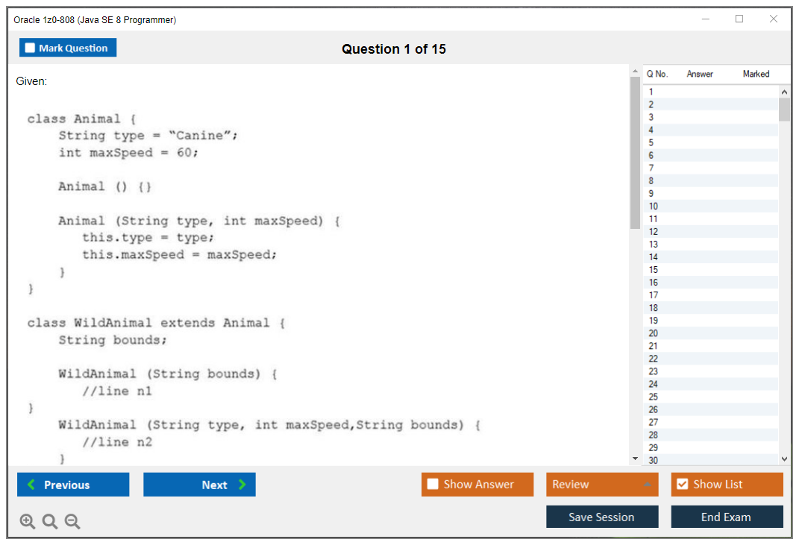
Task: Click the question pane scroll up arrow
Action: (x=635, y=72)
